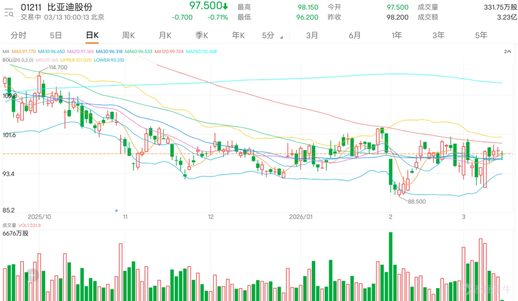Screen dimensions: 518x301
Task: Click the MA120:99.724 indicator label
Action: 169,51
